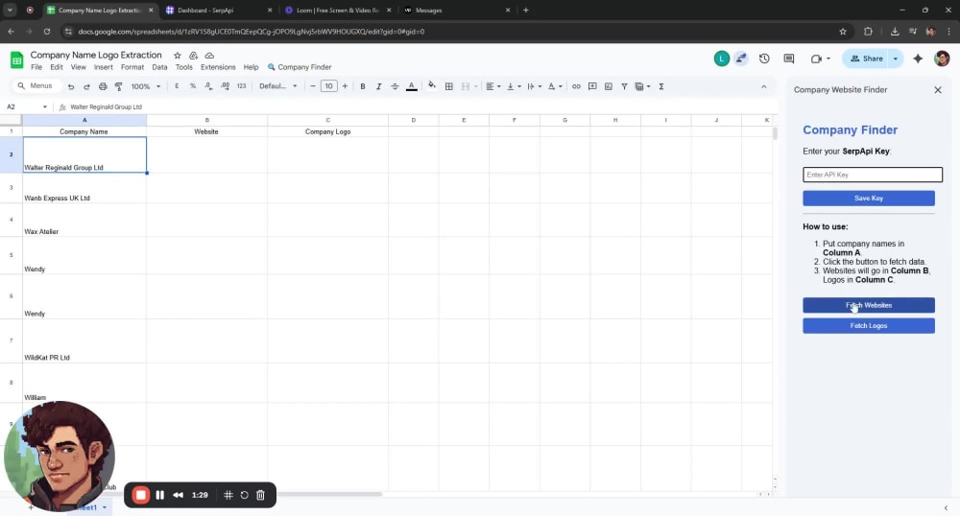Open the Extensions menu
This screenshot has height=516, width=960.
218,67
